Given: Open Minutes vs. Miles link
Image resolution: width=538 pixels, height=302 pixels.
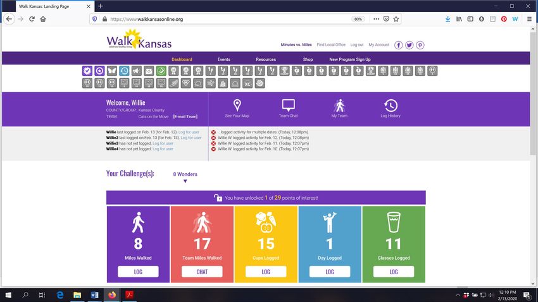Looking at the screenshot, I should pos(296,45).
